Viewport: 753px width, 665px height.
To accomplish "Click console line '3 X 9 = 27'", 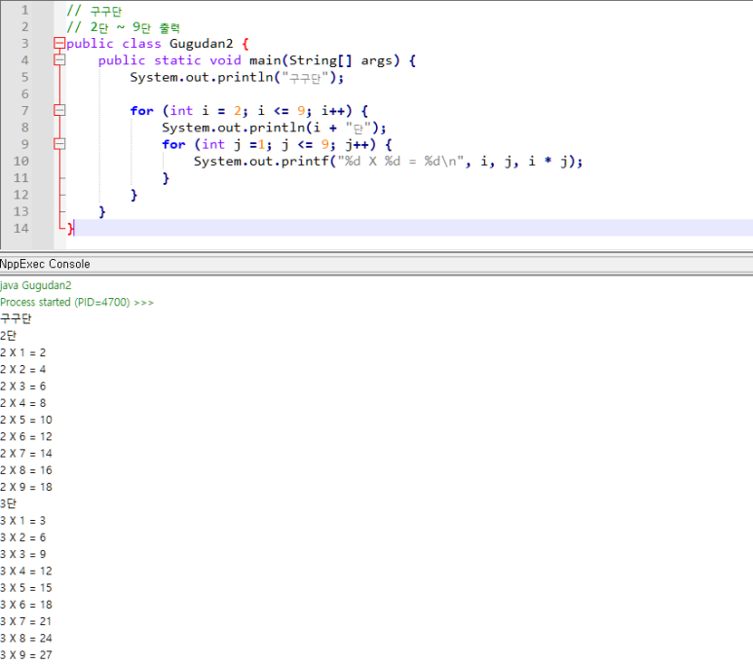I will [26, 655].
